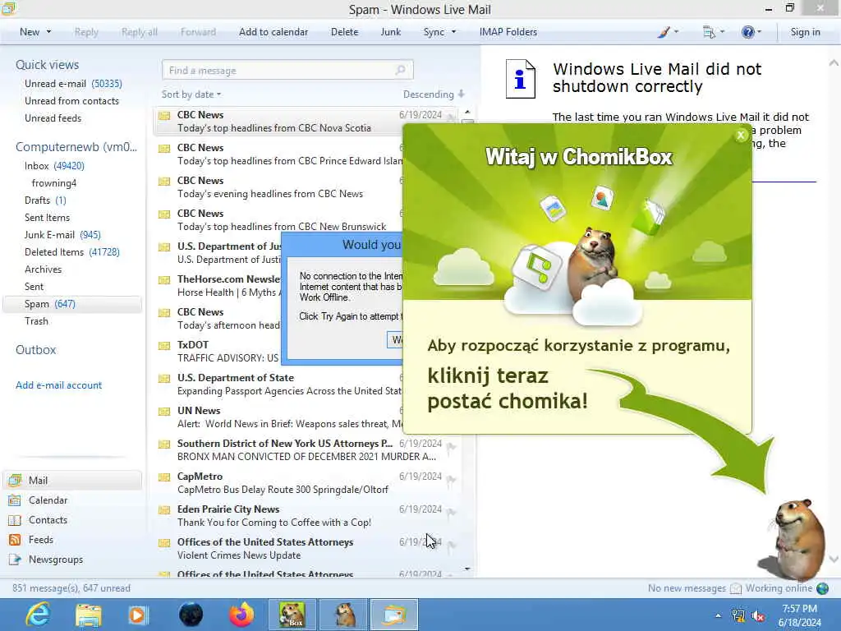Open the frowning4 subfolder

pyautogui.click(x=53, y=183)
